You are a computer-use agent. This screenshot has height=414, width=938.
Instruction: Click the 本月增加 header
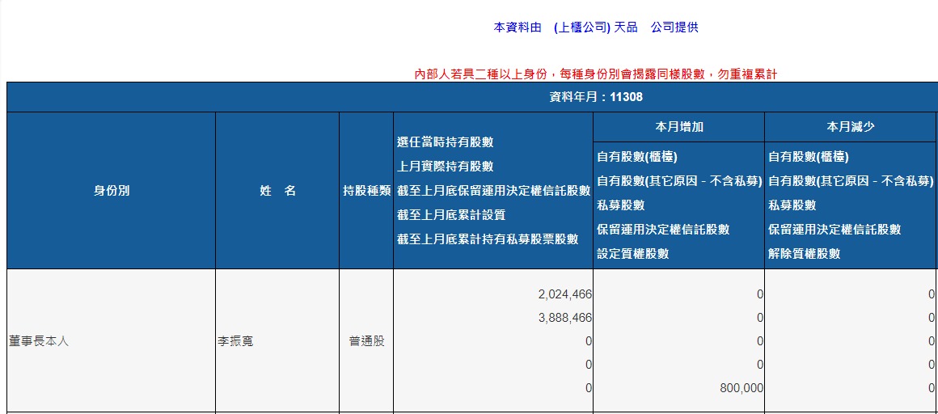679,127
